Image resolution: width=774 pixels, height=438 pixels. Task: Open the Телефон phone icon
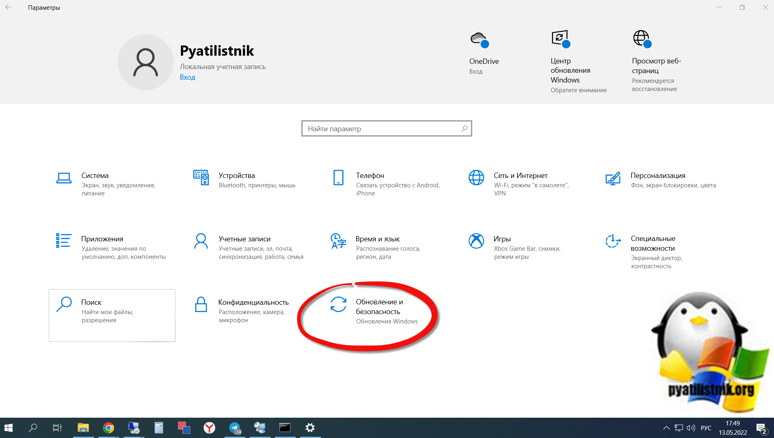point(338,178)
